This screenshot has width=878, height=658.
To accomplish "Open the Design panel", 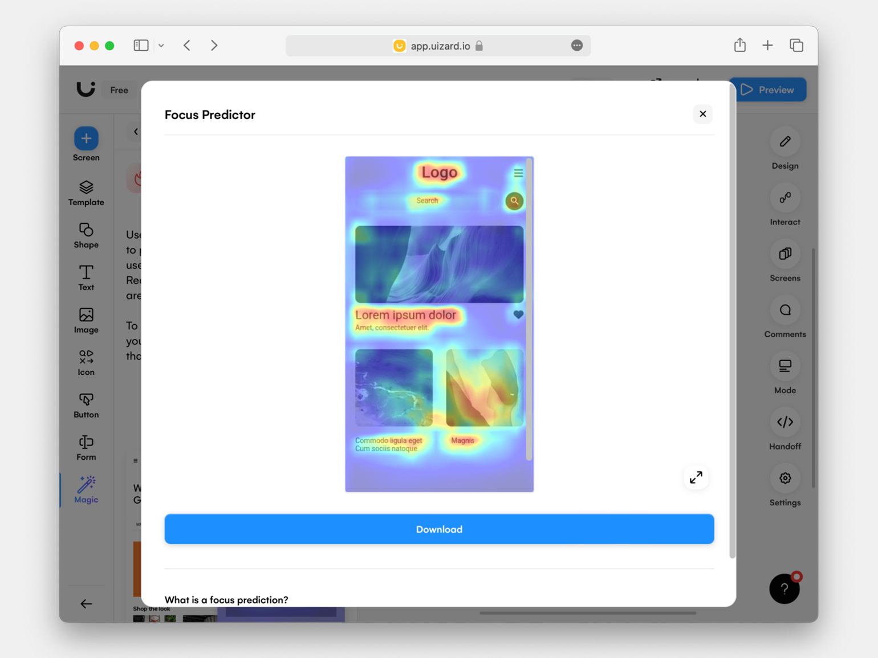I will [785, 149].
